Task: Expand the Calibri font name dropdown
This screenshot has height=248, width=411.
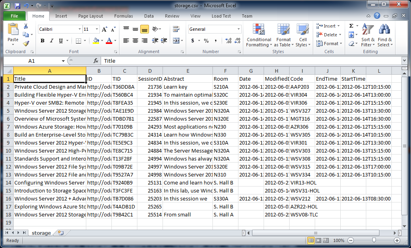Action: click(79, 29)
